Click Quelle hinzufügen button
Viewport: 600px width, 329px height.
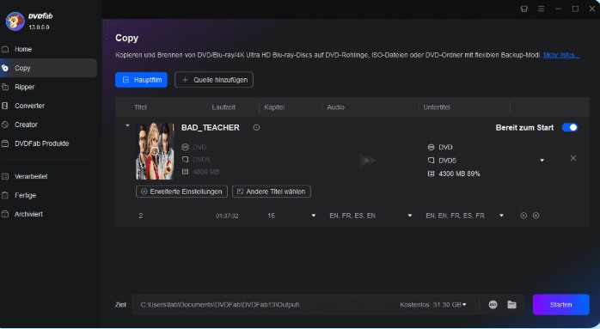(214, 80)
